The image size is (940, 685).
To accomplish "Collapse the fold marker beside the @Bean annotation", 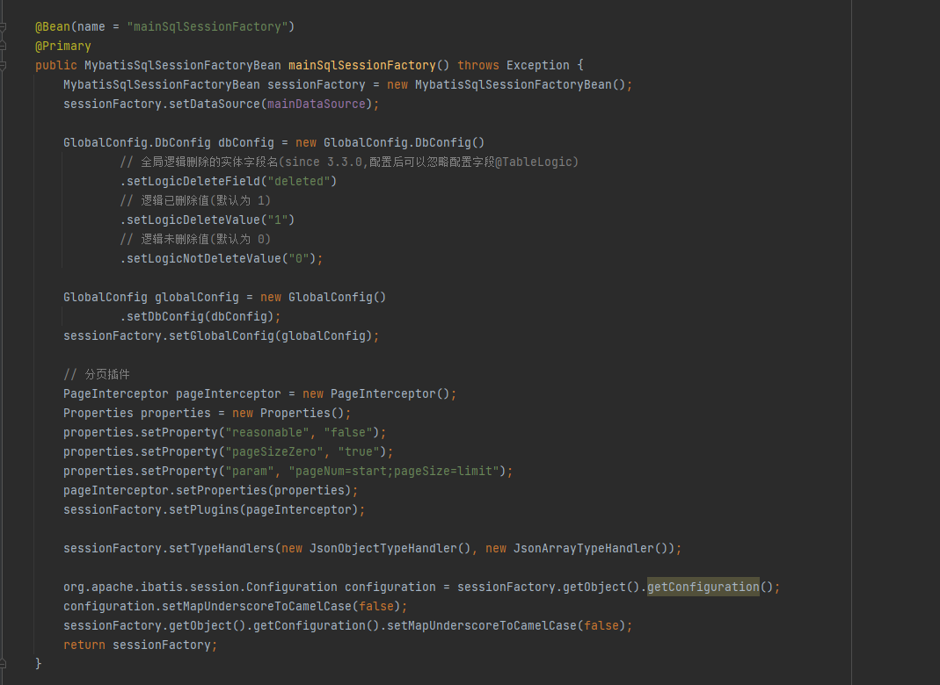I will click(4, 27).
